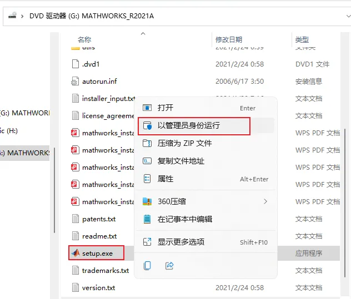Select the (H:) drive in the navigation pane
Viewport: 351px width, 299px height.
9,131
